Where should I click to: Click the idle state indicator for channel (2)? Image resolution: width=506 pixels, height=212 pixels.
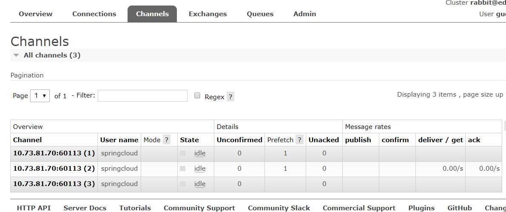click(200, 169)
